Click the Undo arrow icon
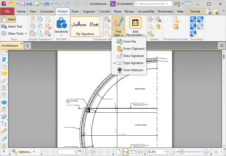The image size is (226, 156). point(57,4)
